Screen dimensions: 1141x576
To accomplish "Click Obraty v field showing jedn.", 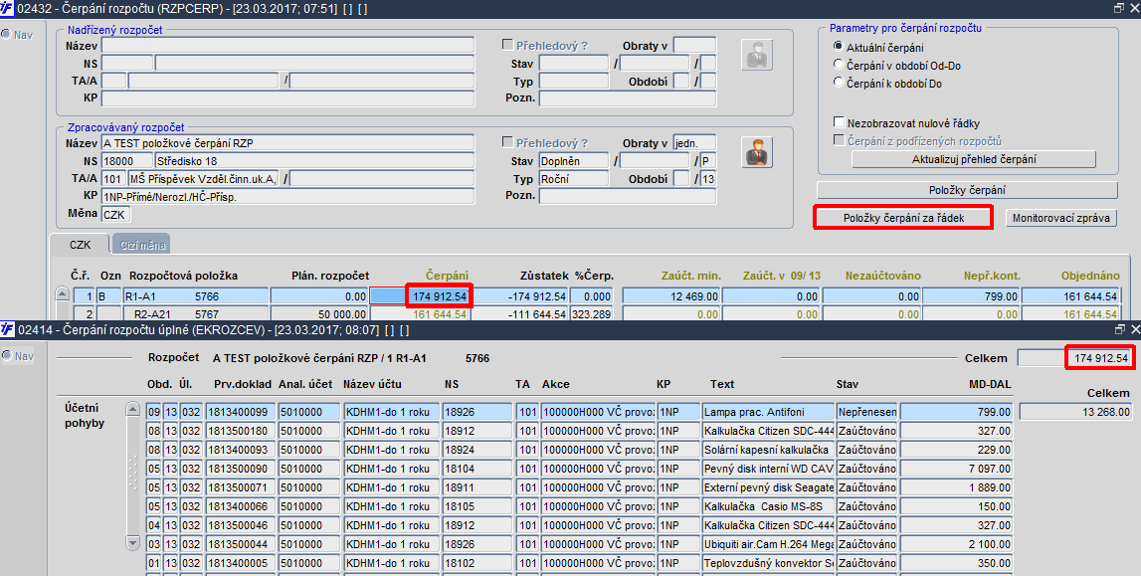I will point(695,143).
